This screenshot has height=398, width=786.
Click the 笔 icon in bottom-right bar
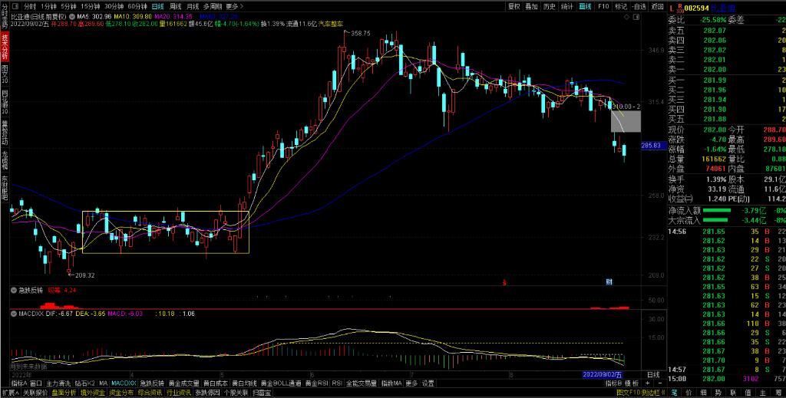coord(675,392)
